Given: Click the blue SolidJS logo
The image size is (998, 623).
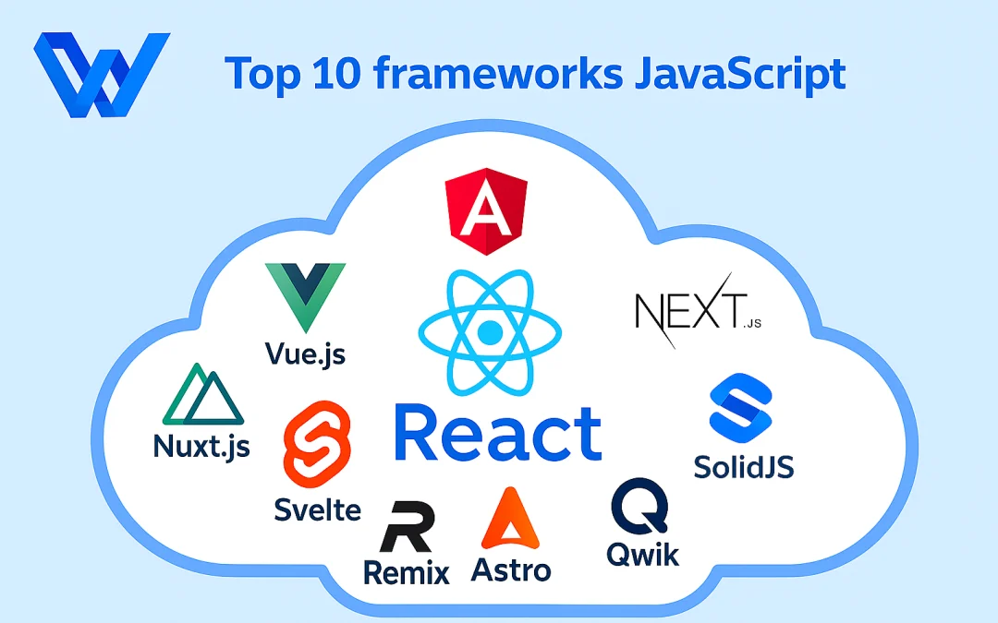Looking at the screenshot, I should pos(740,408).
